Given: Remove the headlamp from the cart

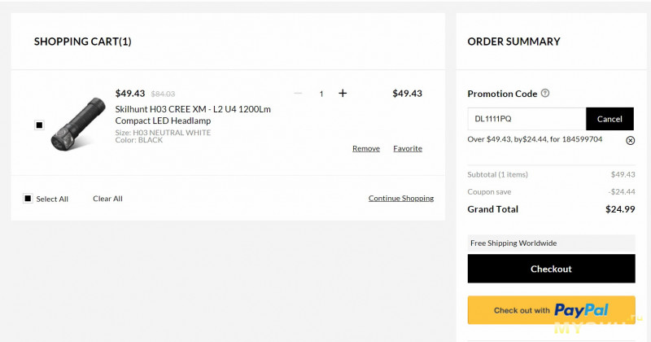Looking at the screenshot, I should (365, 149).
